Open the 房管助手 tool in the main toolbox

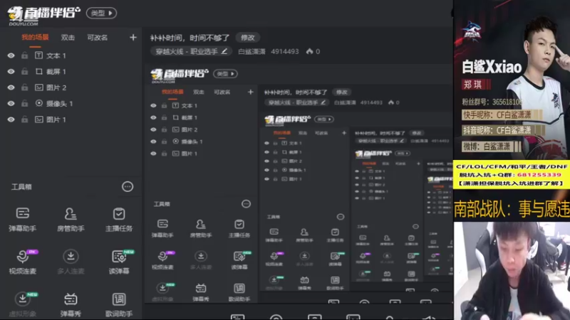click(71, 219)
